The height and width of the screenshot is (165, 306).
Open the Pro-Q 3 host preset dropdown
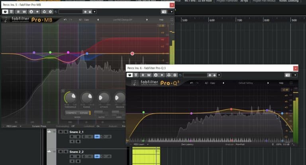(x=219, y=75)
